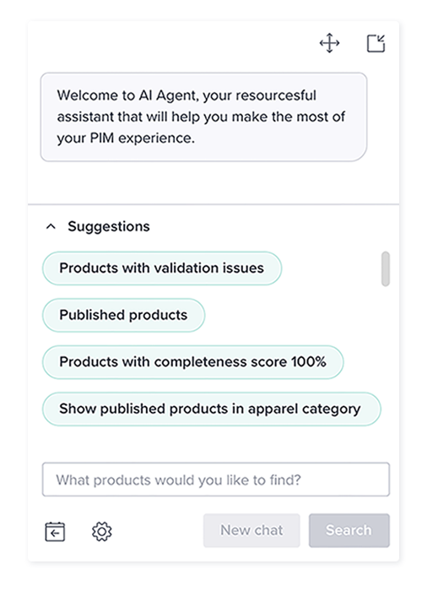Open chat history via the calendar-arrow icon
Image resolution: width=422 pixels, height=591 pixels.
(55, 531)
